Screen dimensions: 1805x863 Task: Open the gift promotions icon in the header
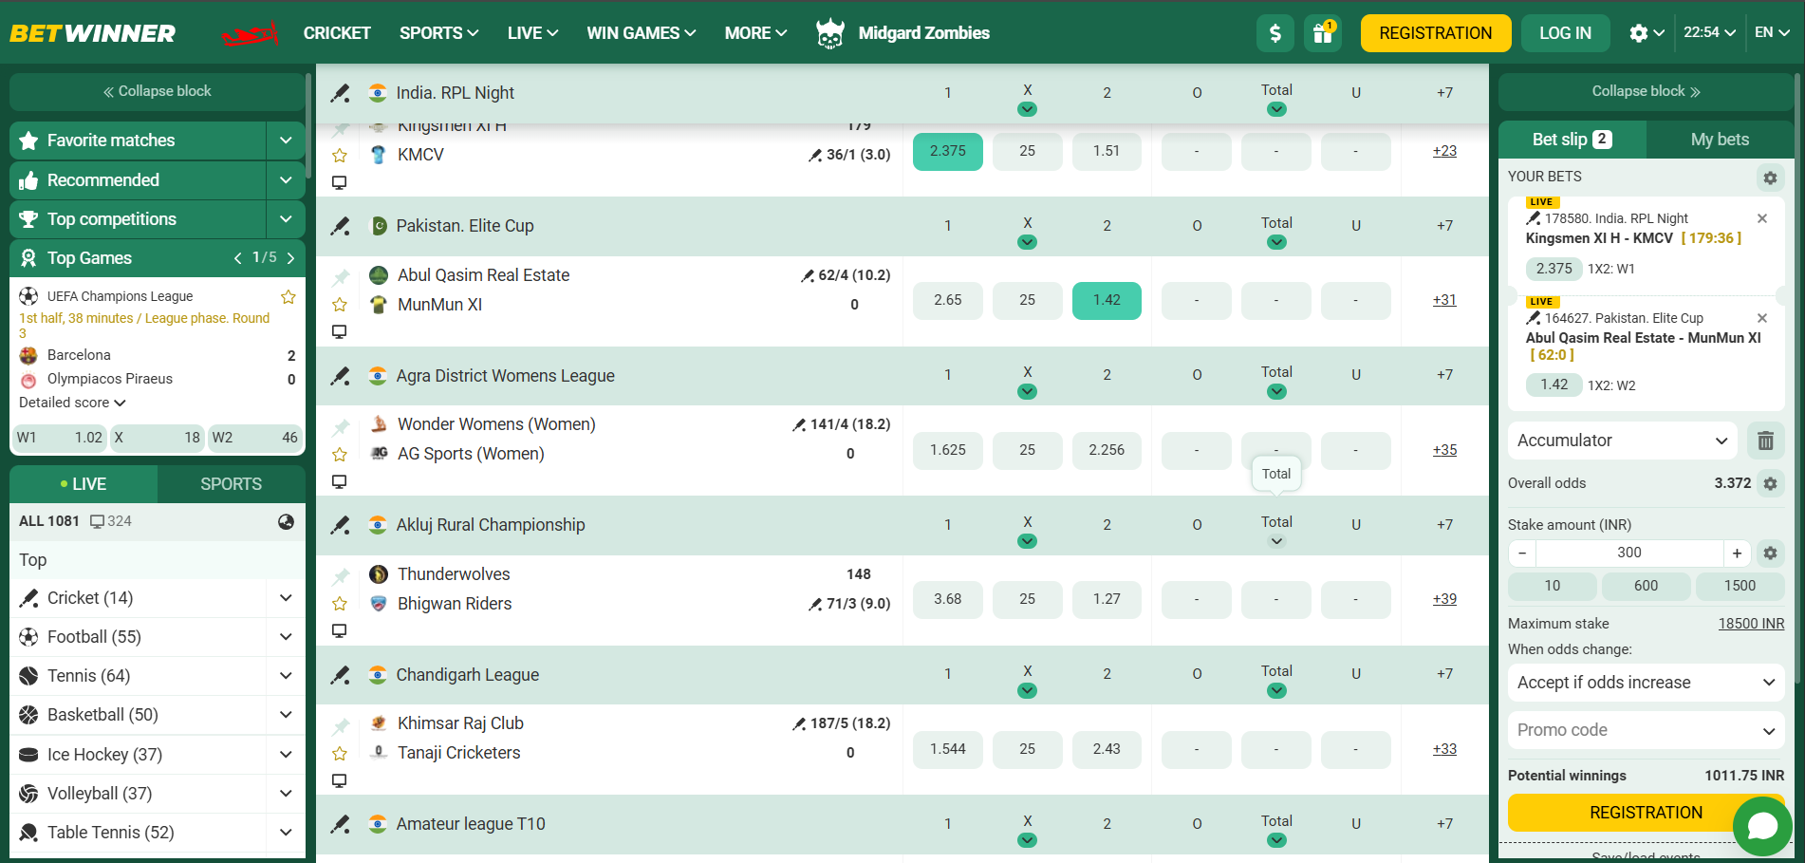(x=1322, y=32)
